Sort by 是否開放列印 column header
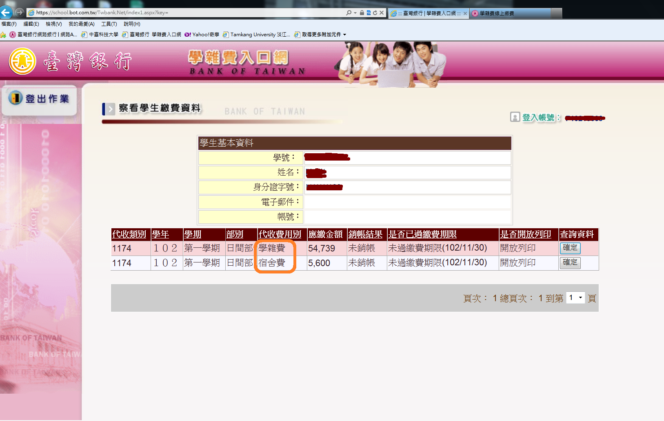This screenshot has width=664, height=421. tap(526, 234)
